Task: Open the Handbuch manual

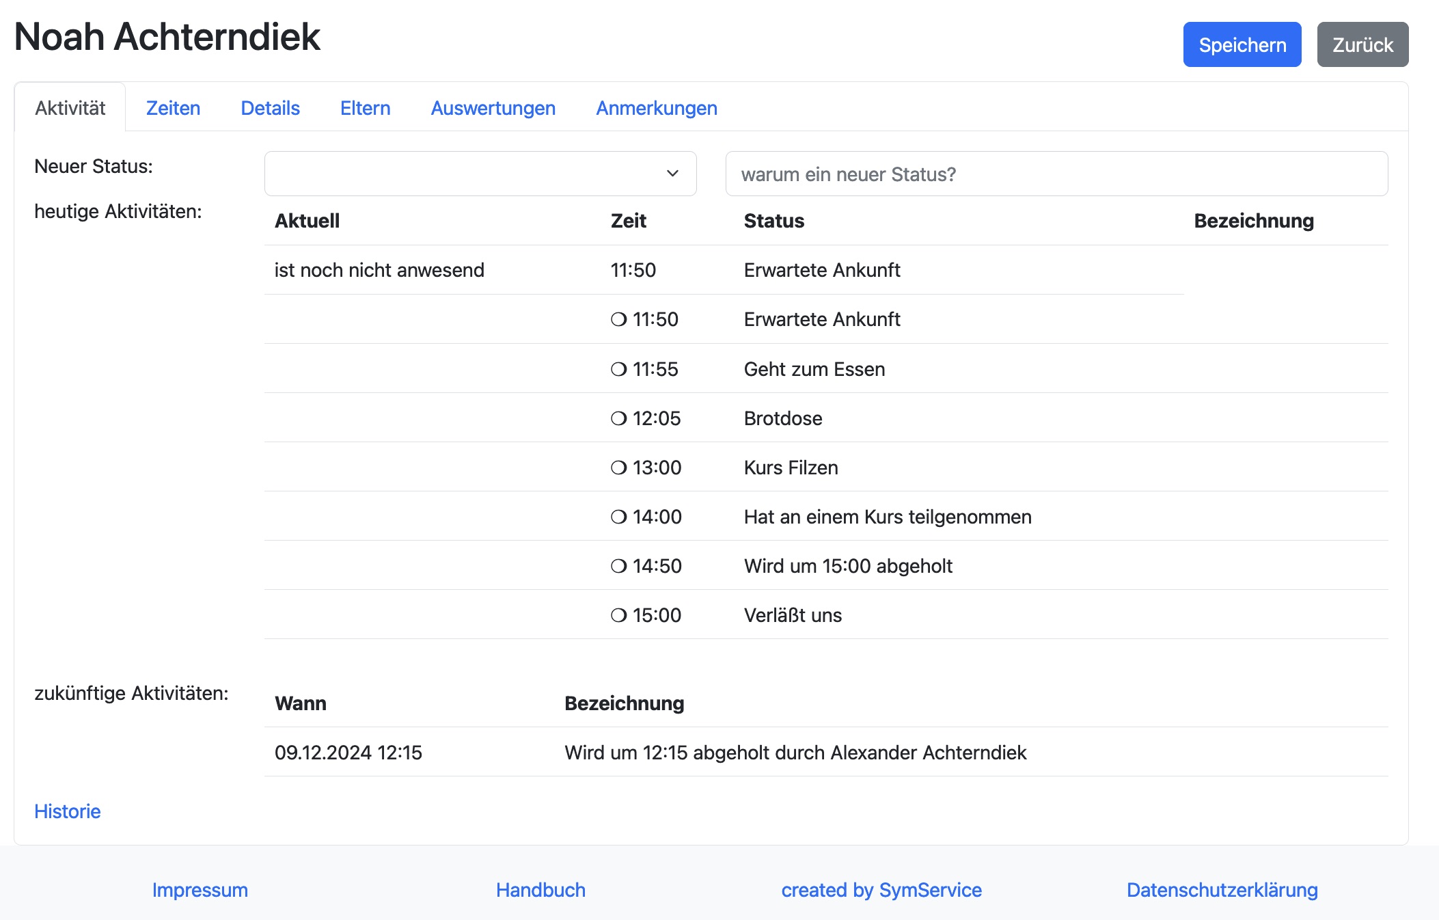Action: pyautogui.click(x=540, y=890)
